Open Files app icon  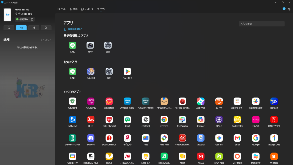pos(146,138)
